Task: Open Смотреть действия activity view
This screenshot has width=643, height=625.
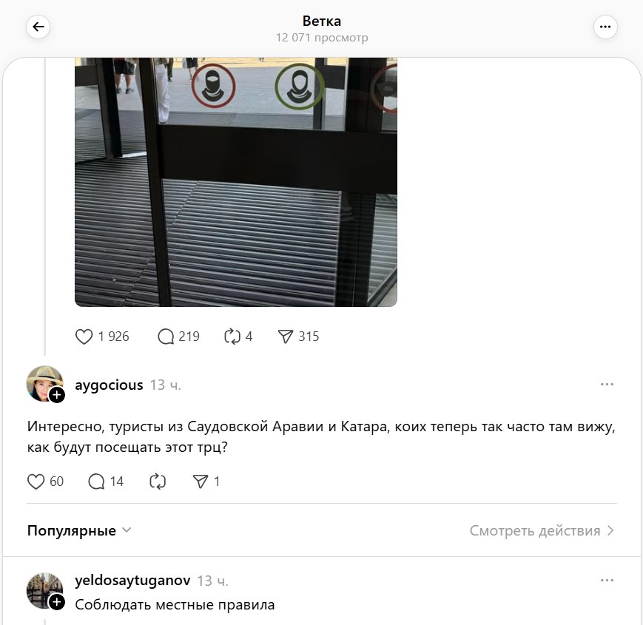Action: pos(542,531)
